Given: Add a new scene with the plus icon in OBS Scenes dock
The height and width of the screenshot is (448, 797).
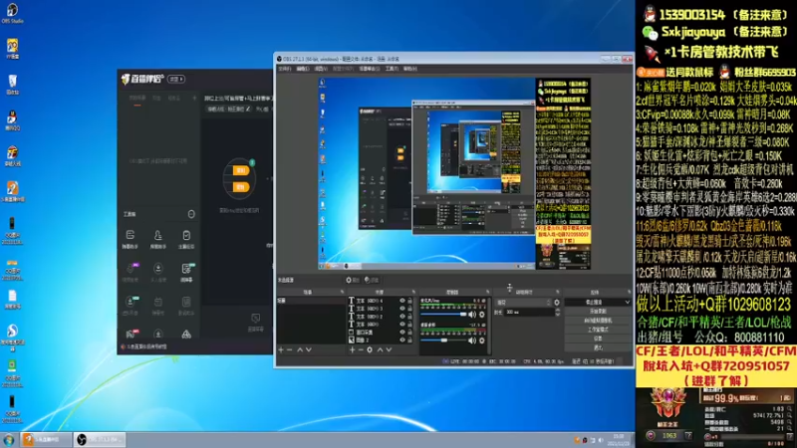Looking at the screenshot, I should tap(281, 350).
